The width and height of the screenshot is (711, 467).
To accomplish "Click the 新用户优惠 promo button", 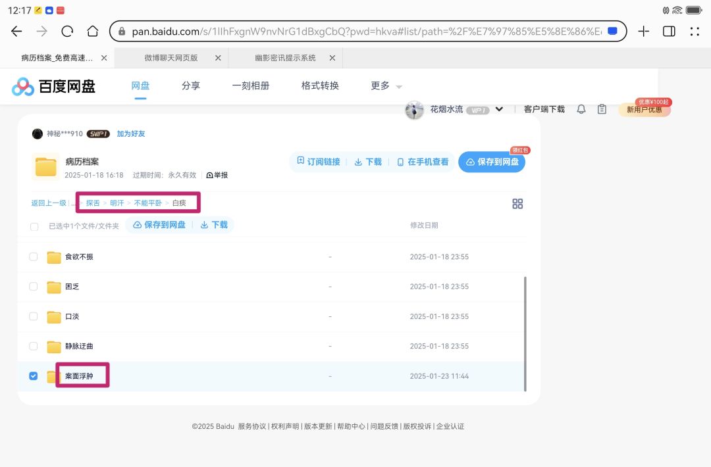I will [645, 109].
